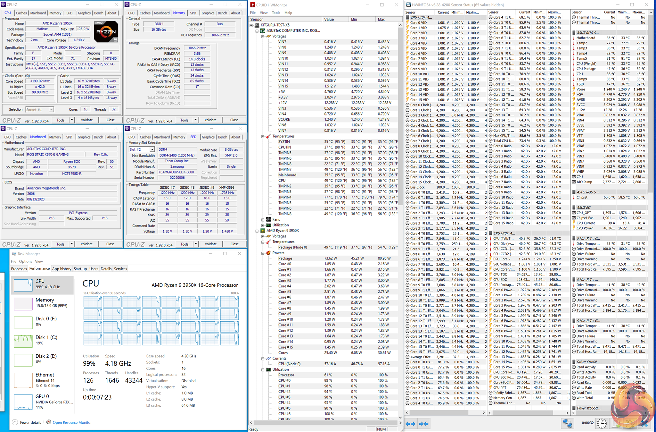Collapse the Powers tree node

pyautogui.click(x=263, y=253)
